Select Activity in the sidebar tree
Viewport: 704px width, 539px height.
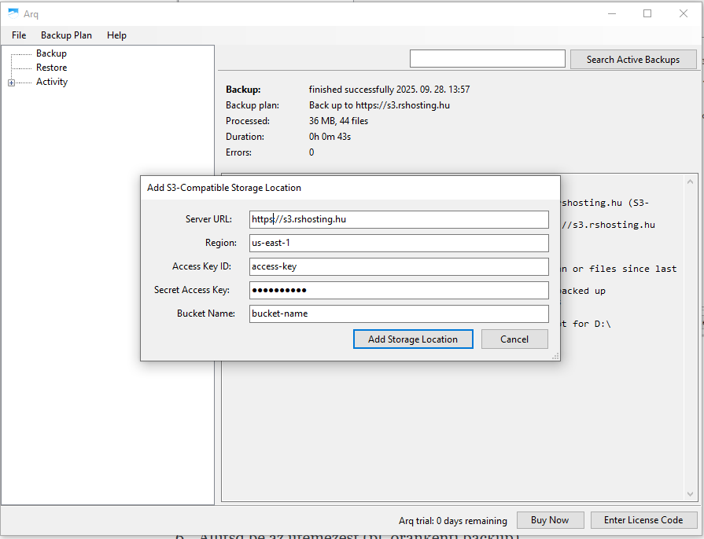click(x=52, y=82)
